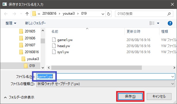This screenshot has width=177, height=104.
Task: Click the game1.yw file icon
Action: click(x=54, y=40)
